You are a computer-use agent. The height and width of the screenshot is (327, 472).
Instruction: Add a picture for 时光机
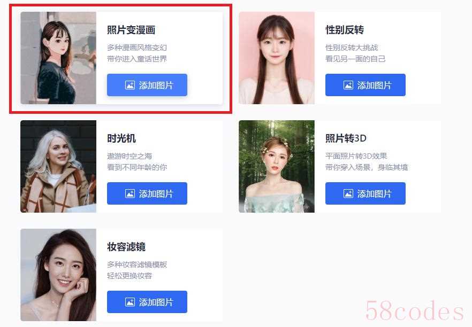[147, 193]
